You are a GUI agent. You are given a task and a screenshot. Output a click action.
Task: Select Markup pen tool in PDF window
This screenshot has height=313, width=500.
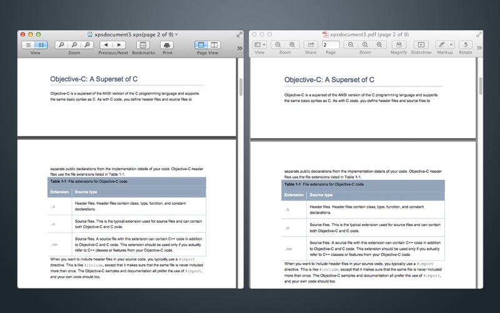(x=442, y=44)
